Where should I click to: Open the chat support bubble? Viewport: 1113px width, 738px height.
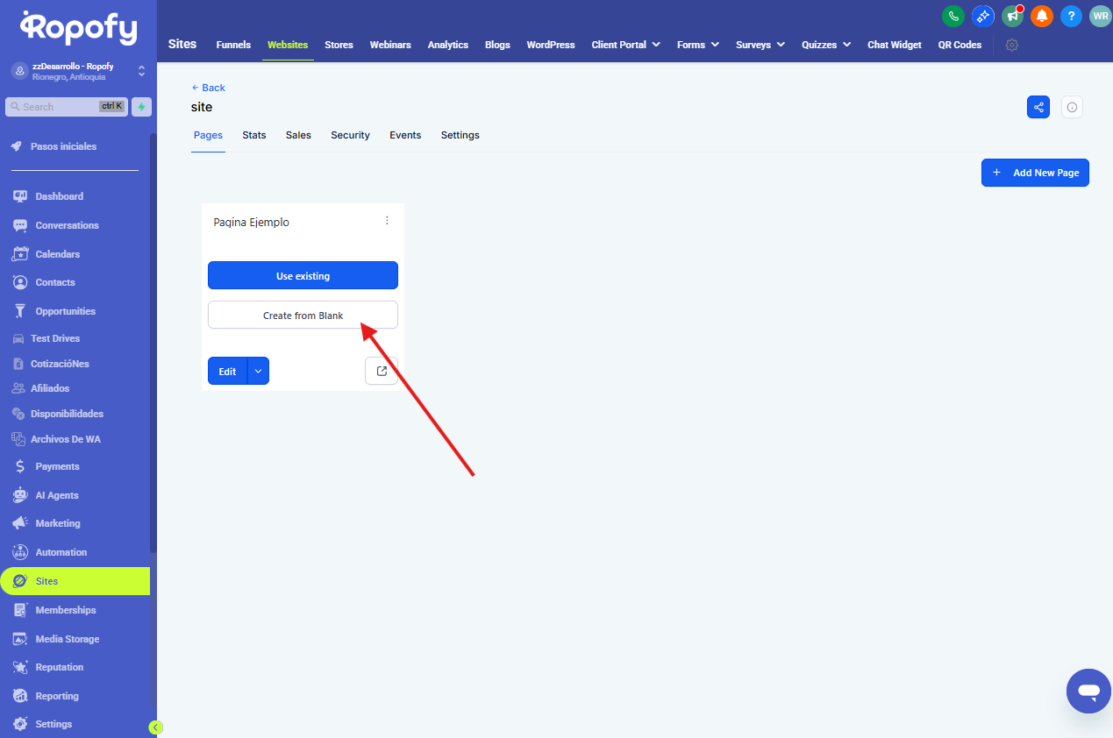point(1088,691)
